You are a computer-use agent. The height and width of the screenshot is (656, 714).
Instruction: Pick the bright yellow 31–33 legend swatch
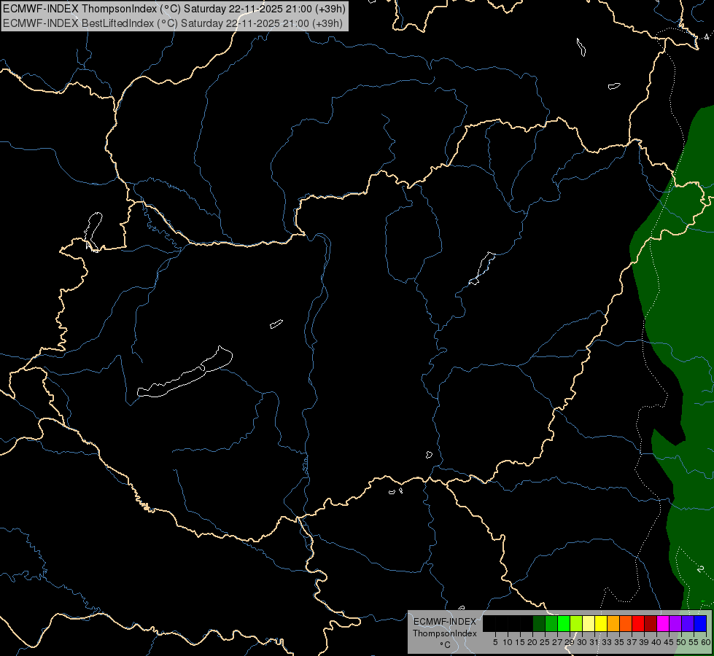(601, 623)
